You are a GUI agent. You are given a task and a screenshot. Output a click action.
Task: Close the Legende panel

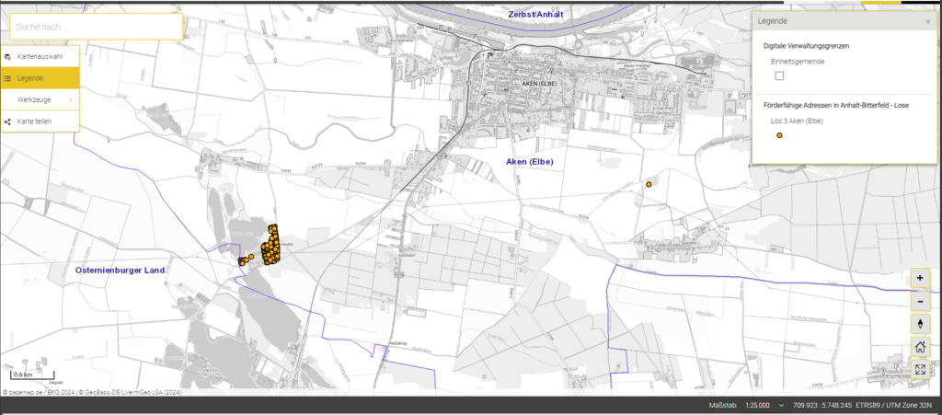click(927, 21)
